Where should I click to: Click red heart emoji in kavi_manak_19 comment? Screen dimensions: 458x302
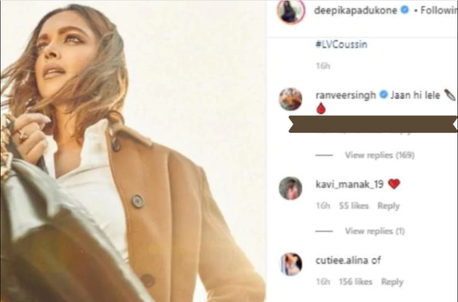coord(394,184)
